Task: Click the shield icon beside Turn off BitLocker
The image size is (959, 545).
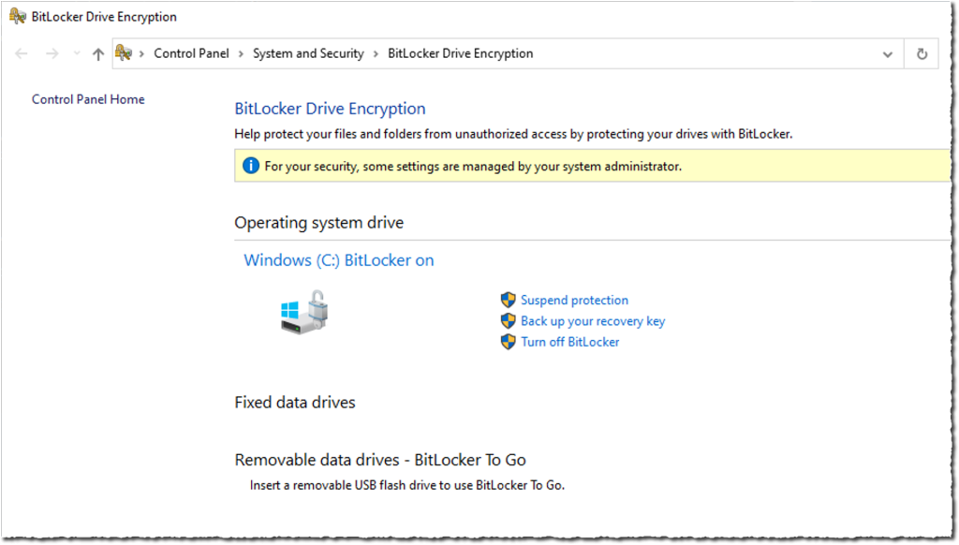Action: (508, 342)
